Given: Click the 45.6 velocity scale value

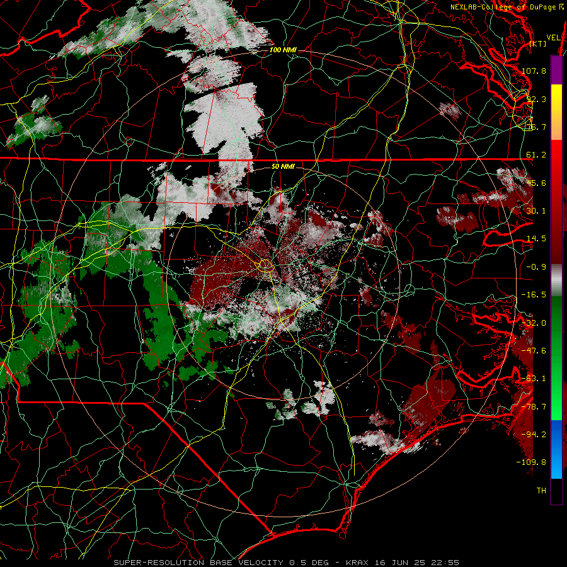Looking at the screenshot, I should pyautogui.click(x=536, y=183).
